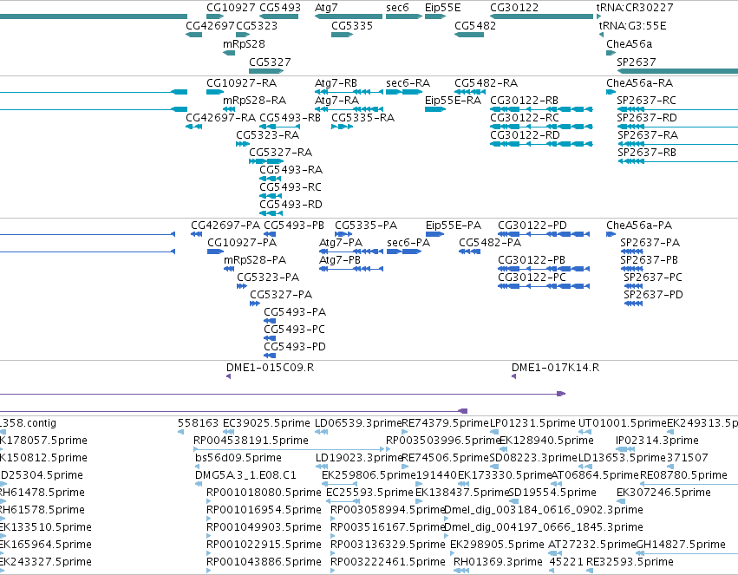Click protein CheA56a-PA
Screen dimensions: 738x575
(639, 225)
